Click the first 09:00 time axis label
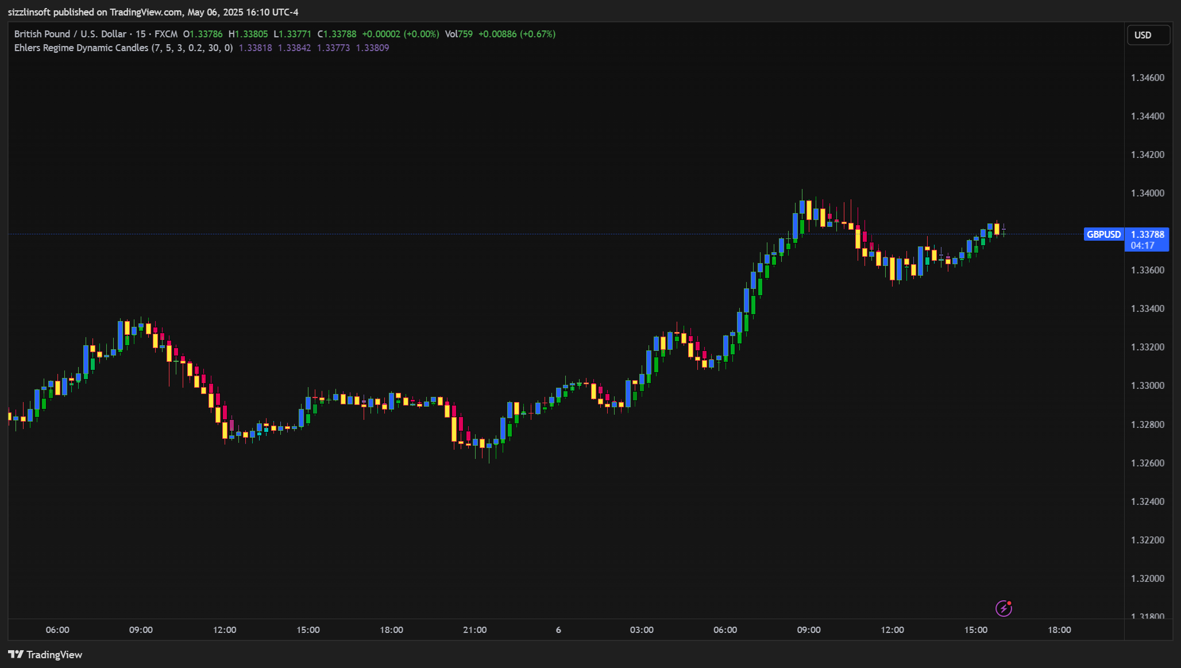Image resolution: width=1181 pixels, height=668 pixels. tap(141, 630)
